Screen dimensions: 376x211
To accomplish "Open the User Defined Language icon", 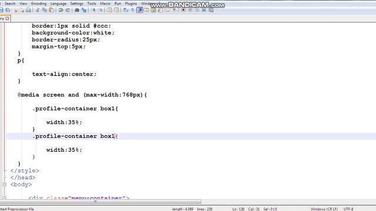I will click(x=146, y=10).
